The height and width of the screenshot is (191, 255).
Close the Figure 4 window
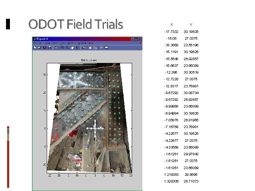(140, 39)
